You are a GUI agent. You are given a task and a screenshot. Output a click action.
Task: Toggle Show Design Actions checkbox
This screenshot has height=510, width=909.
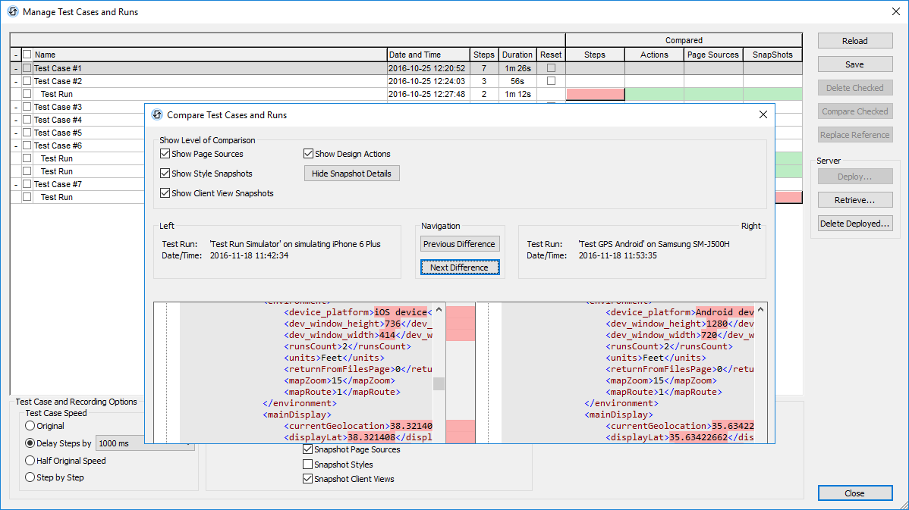click(308, 154)
